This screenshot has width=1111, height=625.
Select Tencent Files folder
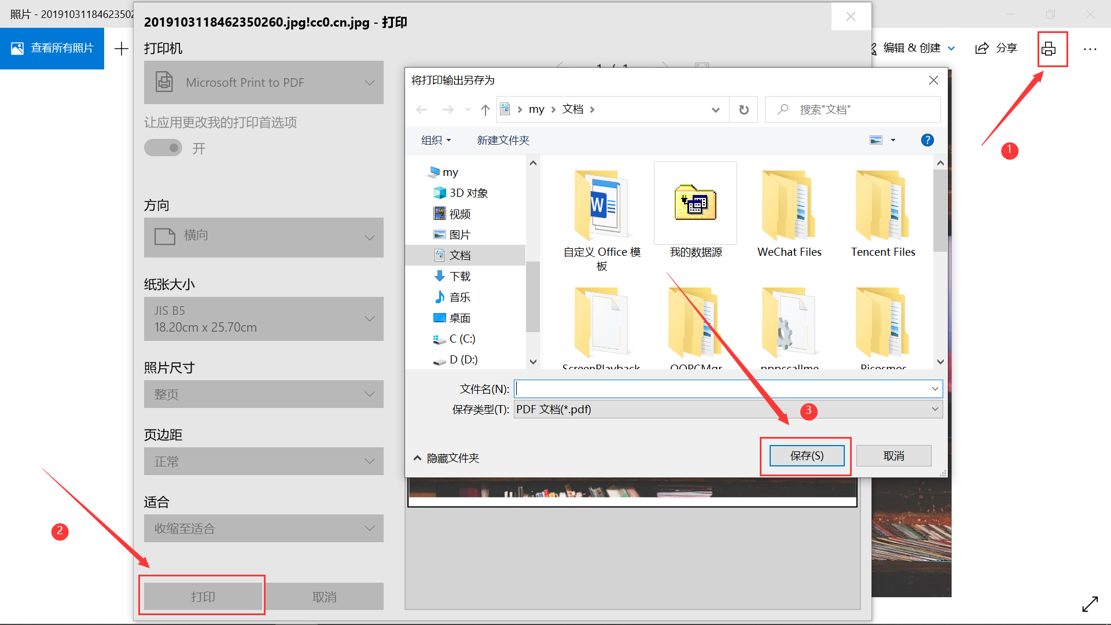pos(883,212)
